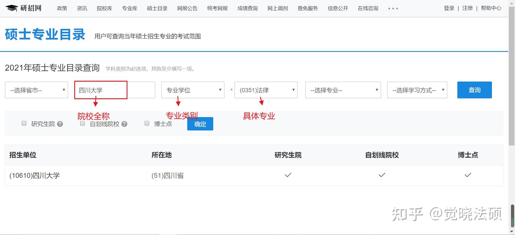Click the 研究生院 checkmark for 四川大学
This screenshot has height=235, width=515.
[x=288, y=175]
